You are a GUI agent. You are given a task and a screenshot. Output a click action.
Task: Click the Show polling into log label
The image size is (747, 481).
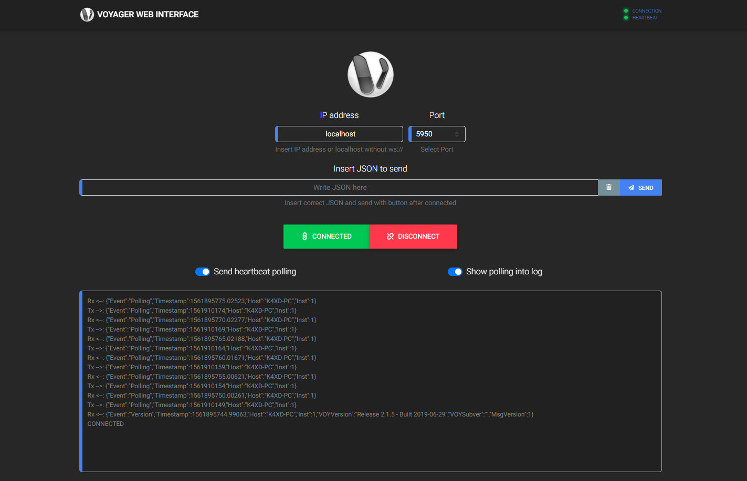[504, 272]
